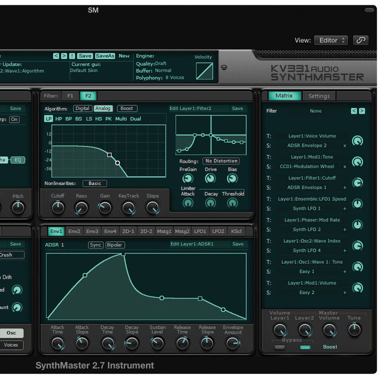Screen dimensions: 385x385
Task: Open the Routing No Distortion dropdown
Action: point(221,161)
